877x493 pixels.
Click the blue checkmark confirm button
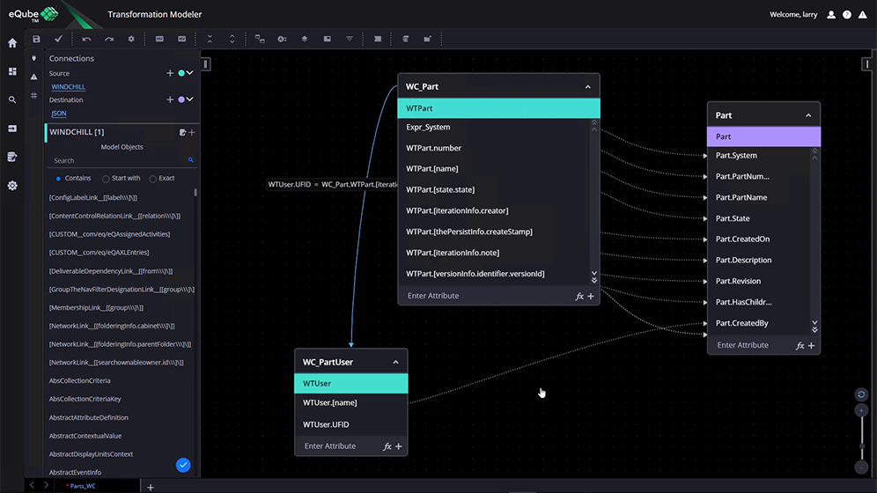183,465
